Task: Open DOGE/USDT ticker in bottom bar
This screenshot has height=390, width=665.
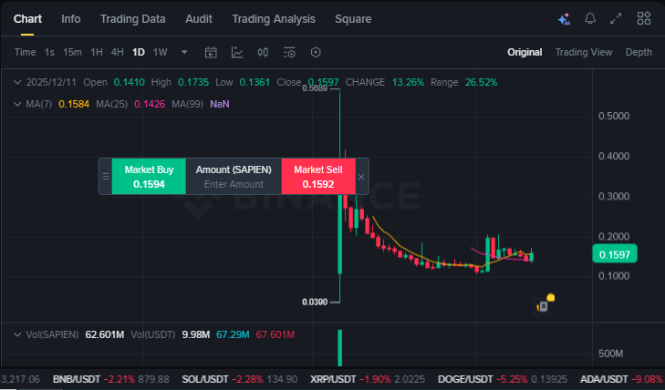Action: point(503,379)
